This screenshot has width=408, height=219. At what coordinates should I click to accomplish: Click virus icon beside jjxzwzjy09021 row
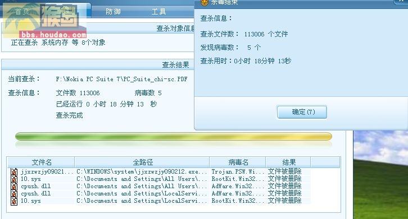[x=14, y=172]
